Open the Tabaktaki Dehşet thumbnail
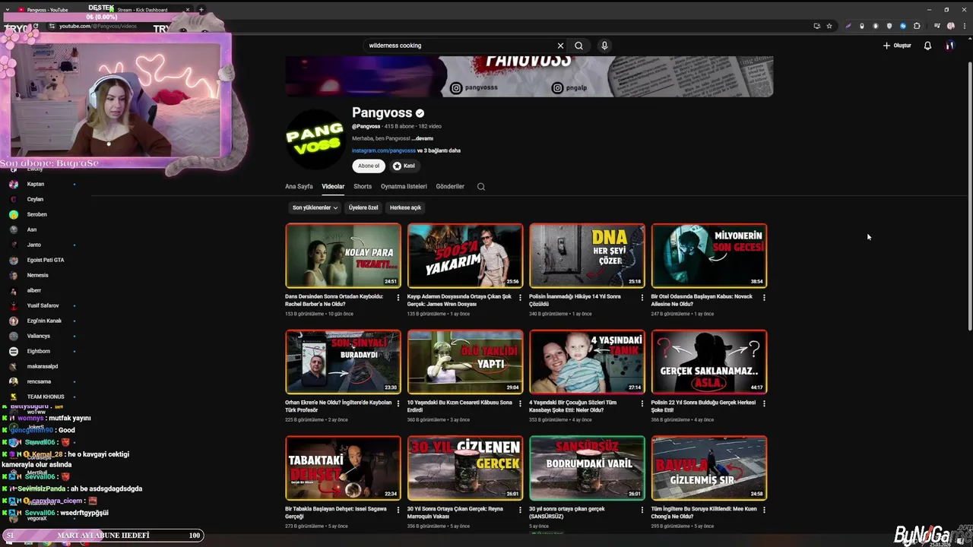Viewport: 973px width, 547px height. pyautogui.click(x=343, y=468)
